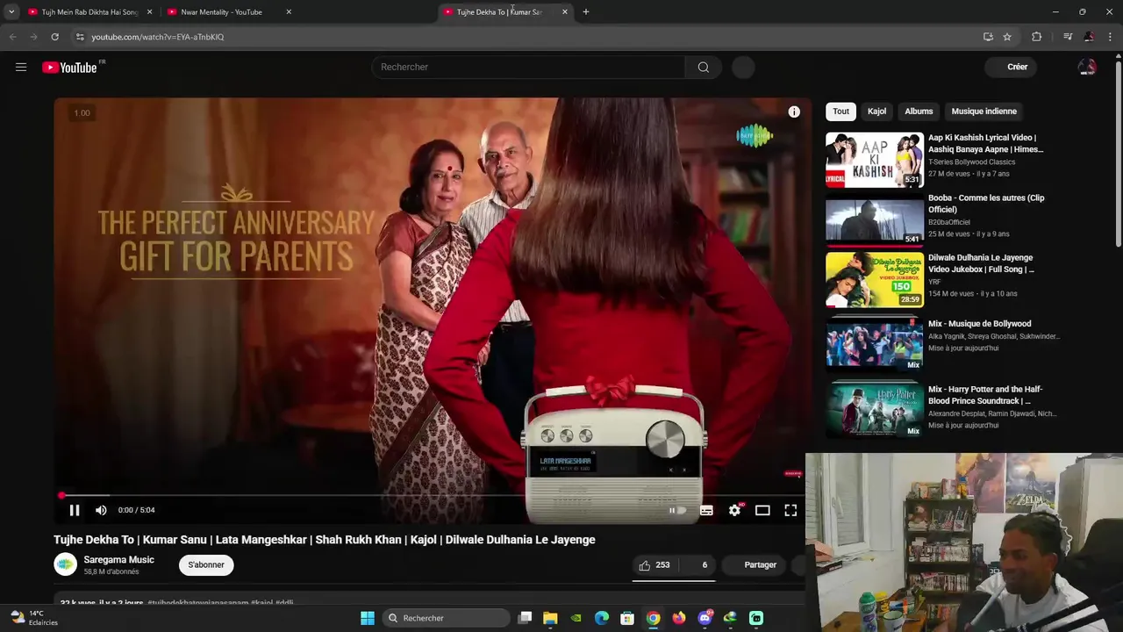This screenshot has width=1123, height=632.
Task: Switch to theater mode view
Action: click(x=762, y=510)
